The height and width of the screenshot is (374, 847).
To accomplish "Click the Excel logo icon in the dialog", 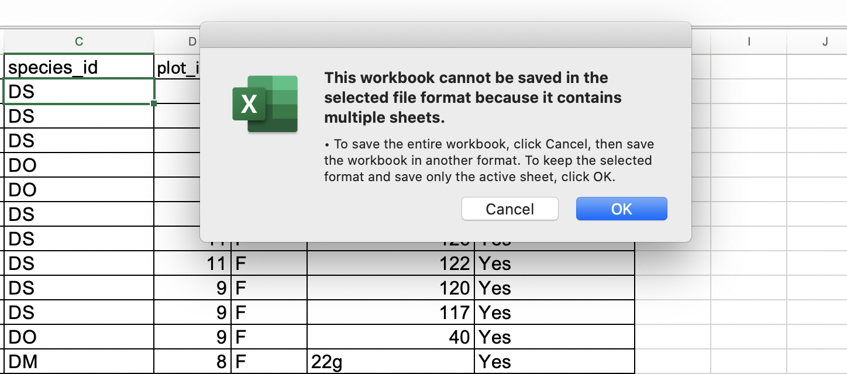I will tap(265, 105).
